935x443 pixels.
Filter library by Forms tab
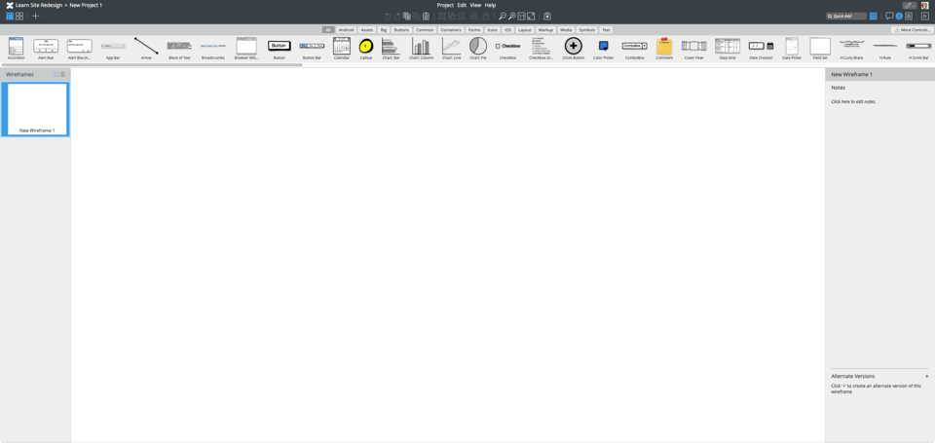tap(474, 30)
